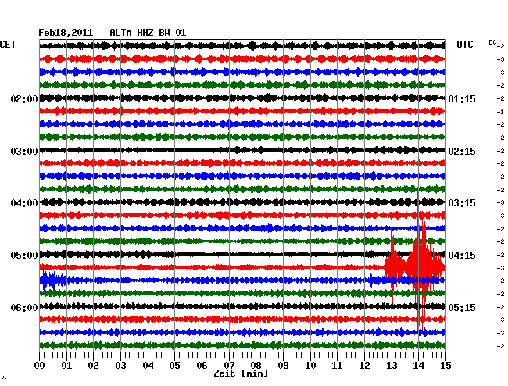Click the 01 minute tick label

[x=66, y=365]
